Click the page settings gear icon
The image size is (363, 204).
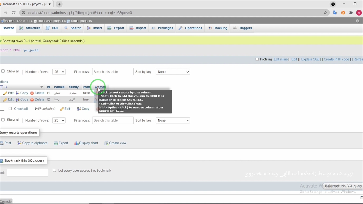[358, 21]
